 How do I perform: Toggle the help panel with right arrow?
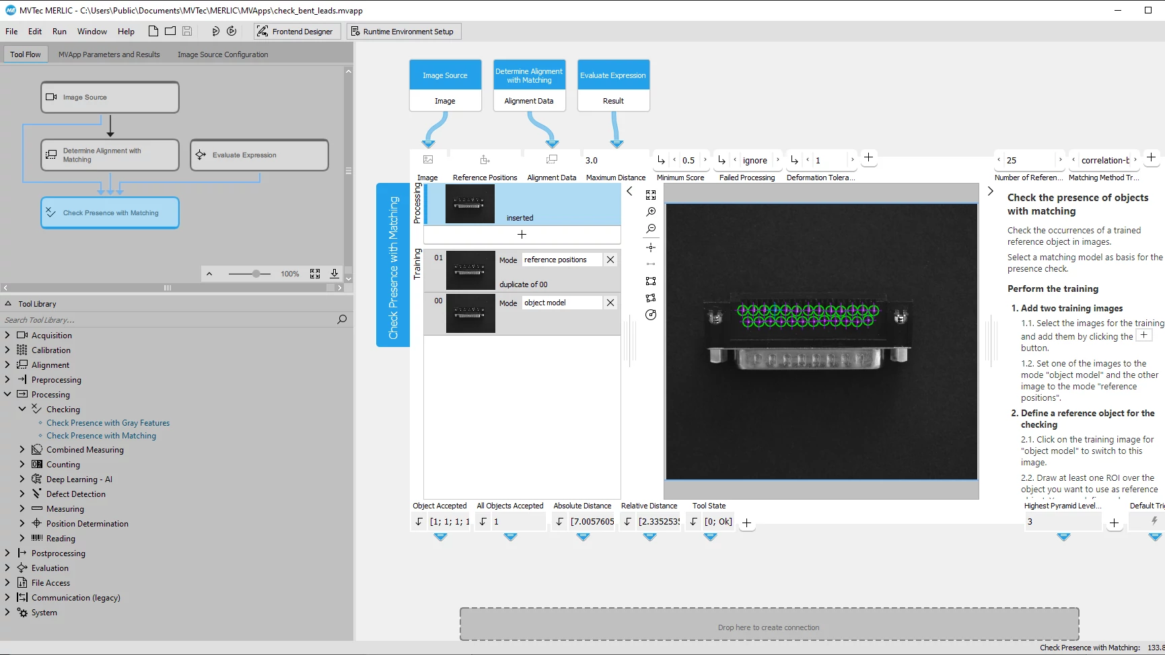tap(991, 192)
